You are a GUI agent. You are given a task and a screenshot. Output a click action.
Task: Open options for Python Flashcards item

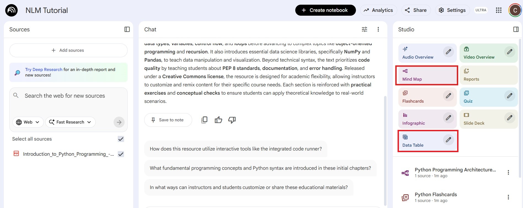508,197
